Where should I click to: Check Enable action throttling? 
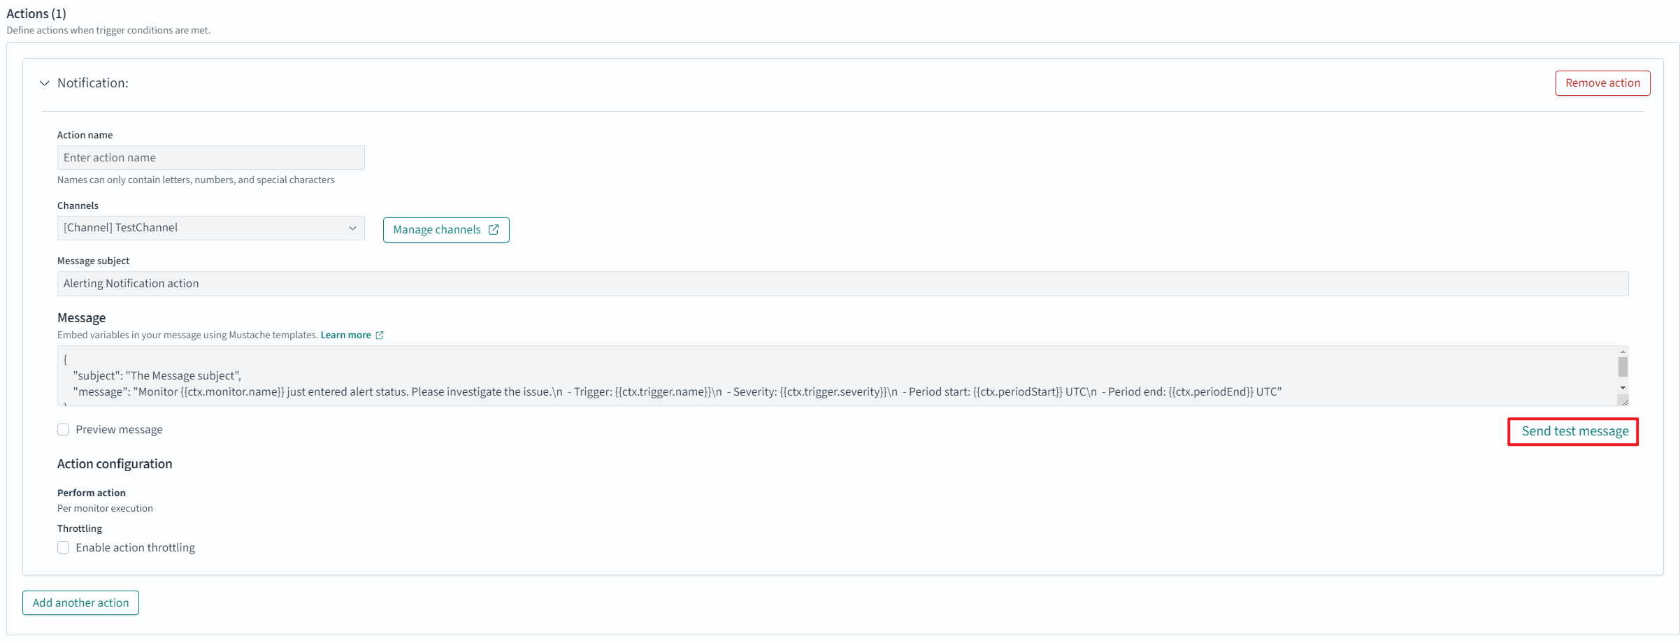[64, 548]
